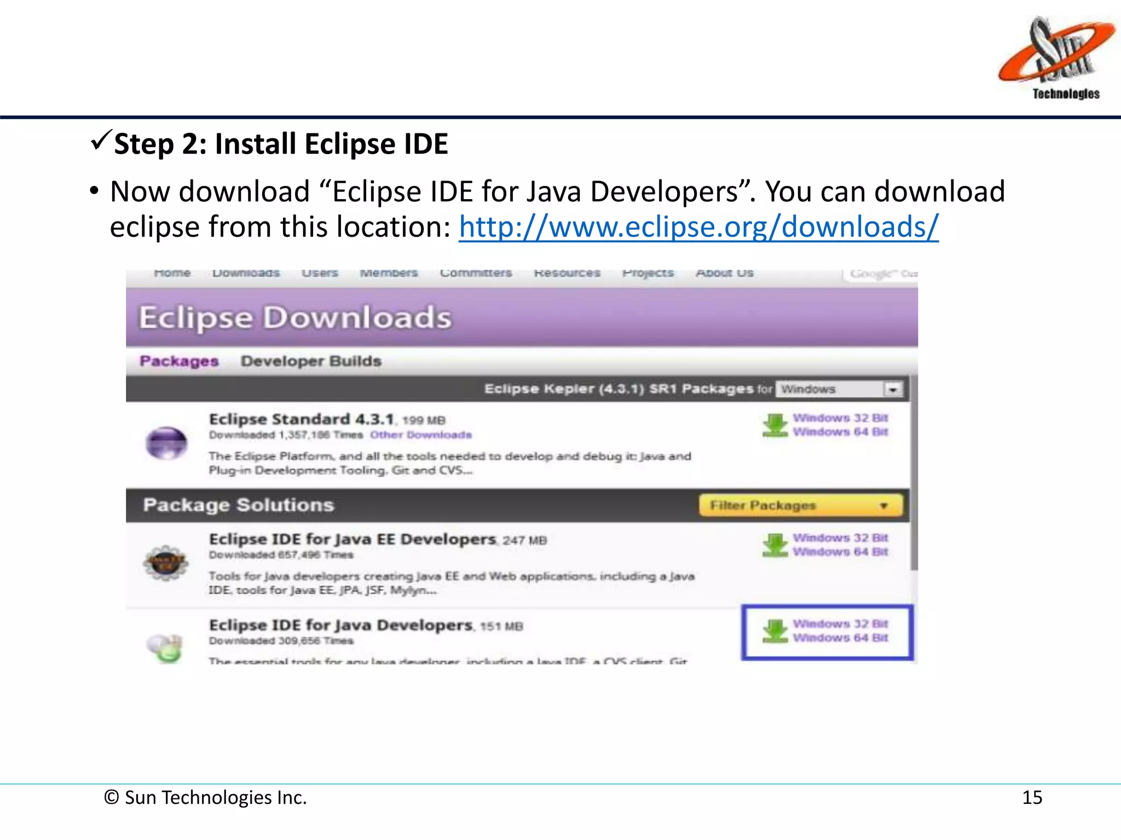Download Java EE Developers Windows 32 Bit
The width and height of the screenshot is (1121, 840).
click(x=841, y=538)
